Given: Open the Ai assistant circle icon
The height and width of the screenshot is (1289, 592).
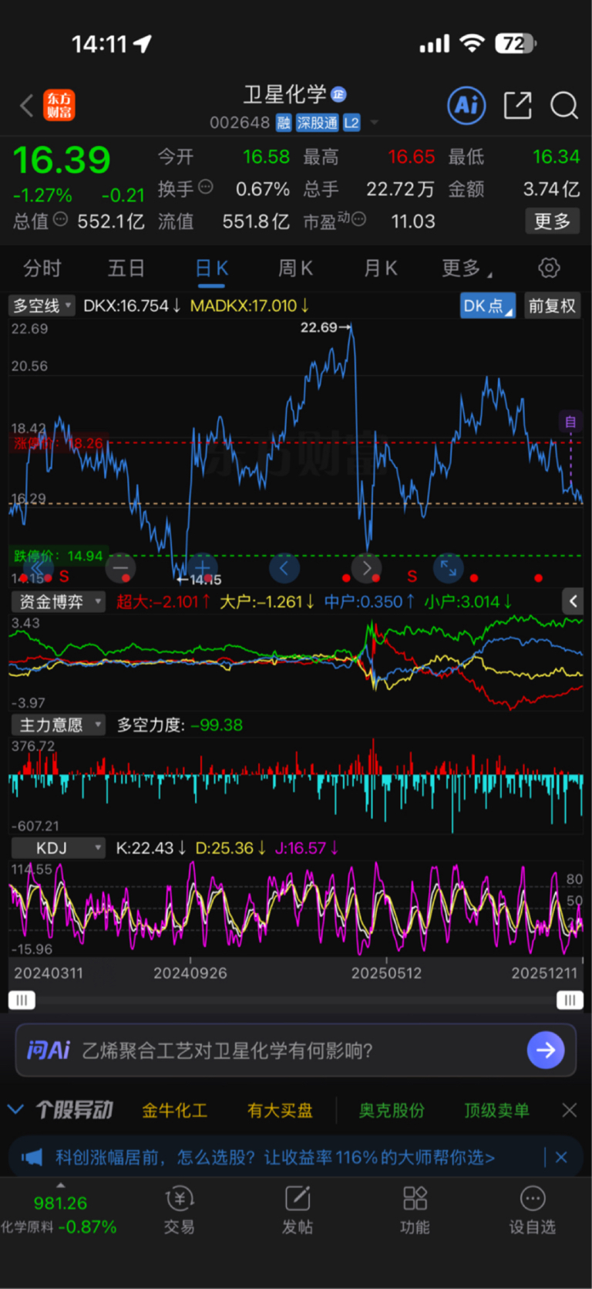Looking at the screenshot, I should pos(466,105).
